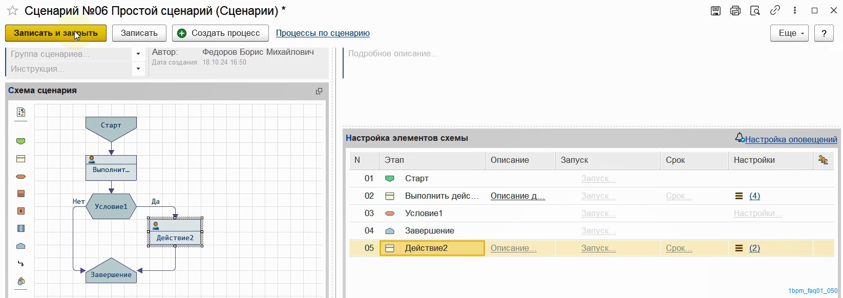Click Создать процесс button
Screen dimensions: 843x298
220,33
